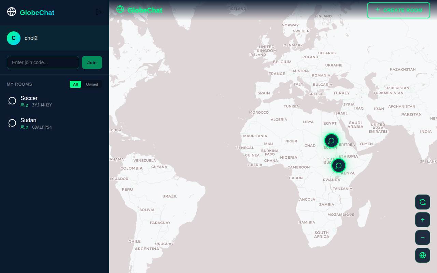This screenshot has width=437, height=273.
Task: Open the Sudan room from My Rooms
Action: click(x=28, y=120)
